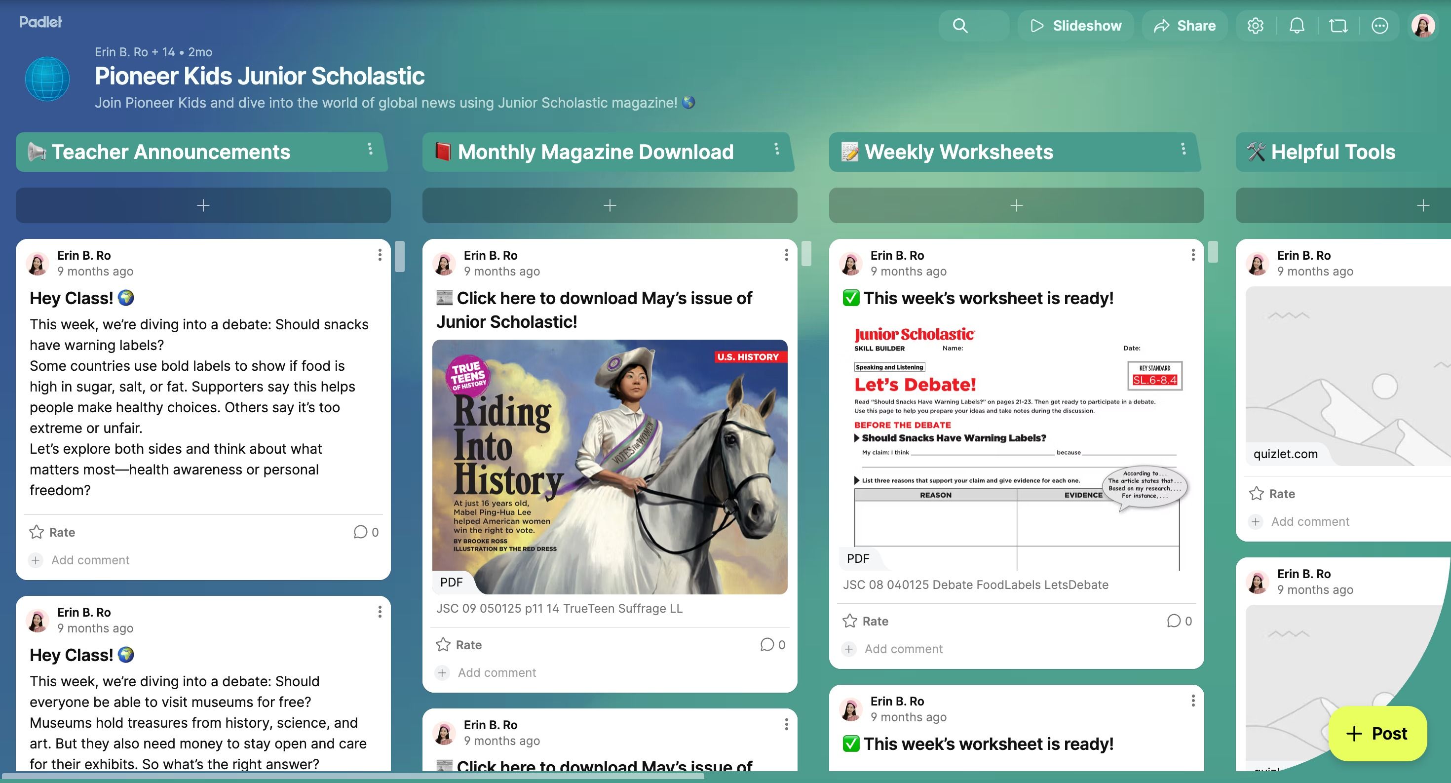Open the Riding Into History PDF thumbnail
Image resolution: width=1451 pixels, height=783 pixels.
click(610, 467)
